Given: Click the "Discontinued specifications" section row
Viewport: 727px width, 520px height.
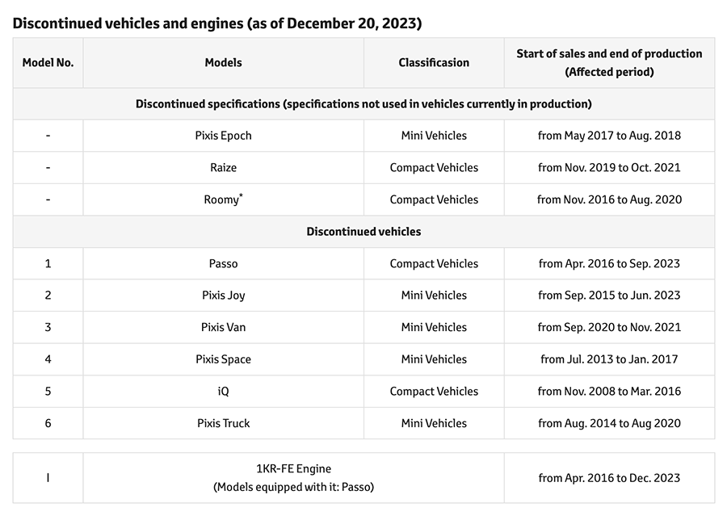Looking at the screenshot, I should [x=363, y=104].
